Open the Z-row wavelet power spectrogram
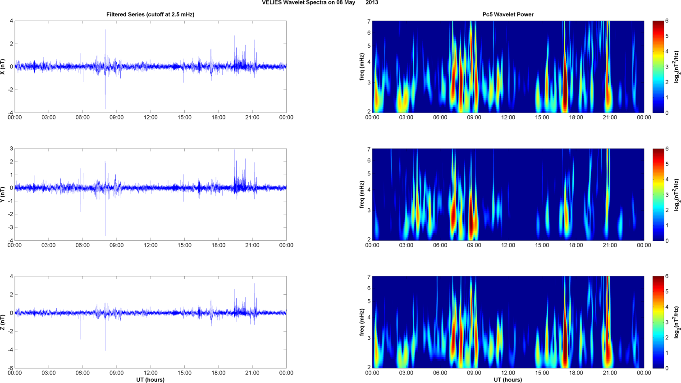 (508, 322)
